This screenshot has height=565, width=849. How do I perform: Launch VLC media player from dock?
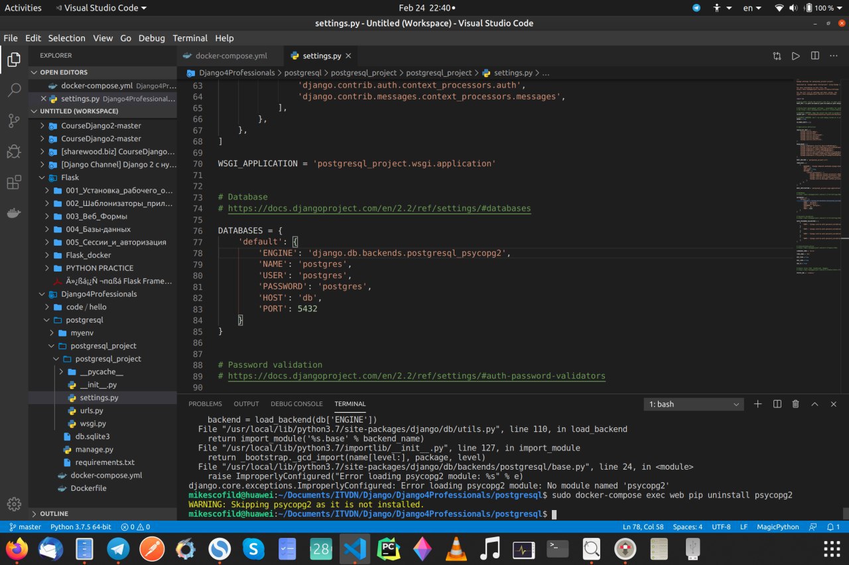coord(455,548)
